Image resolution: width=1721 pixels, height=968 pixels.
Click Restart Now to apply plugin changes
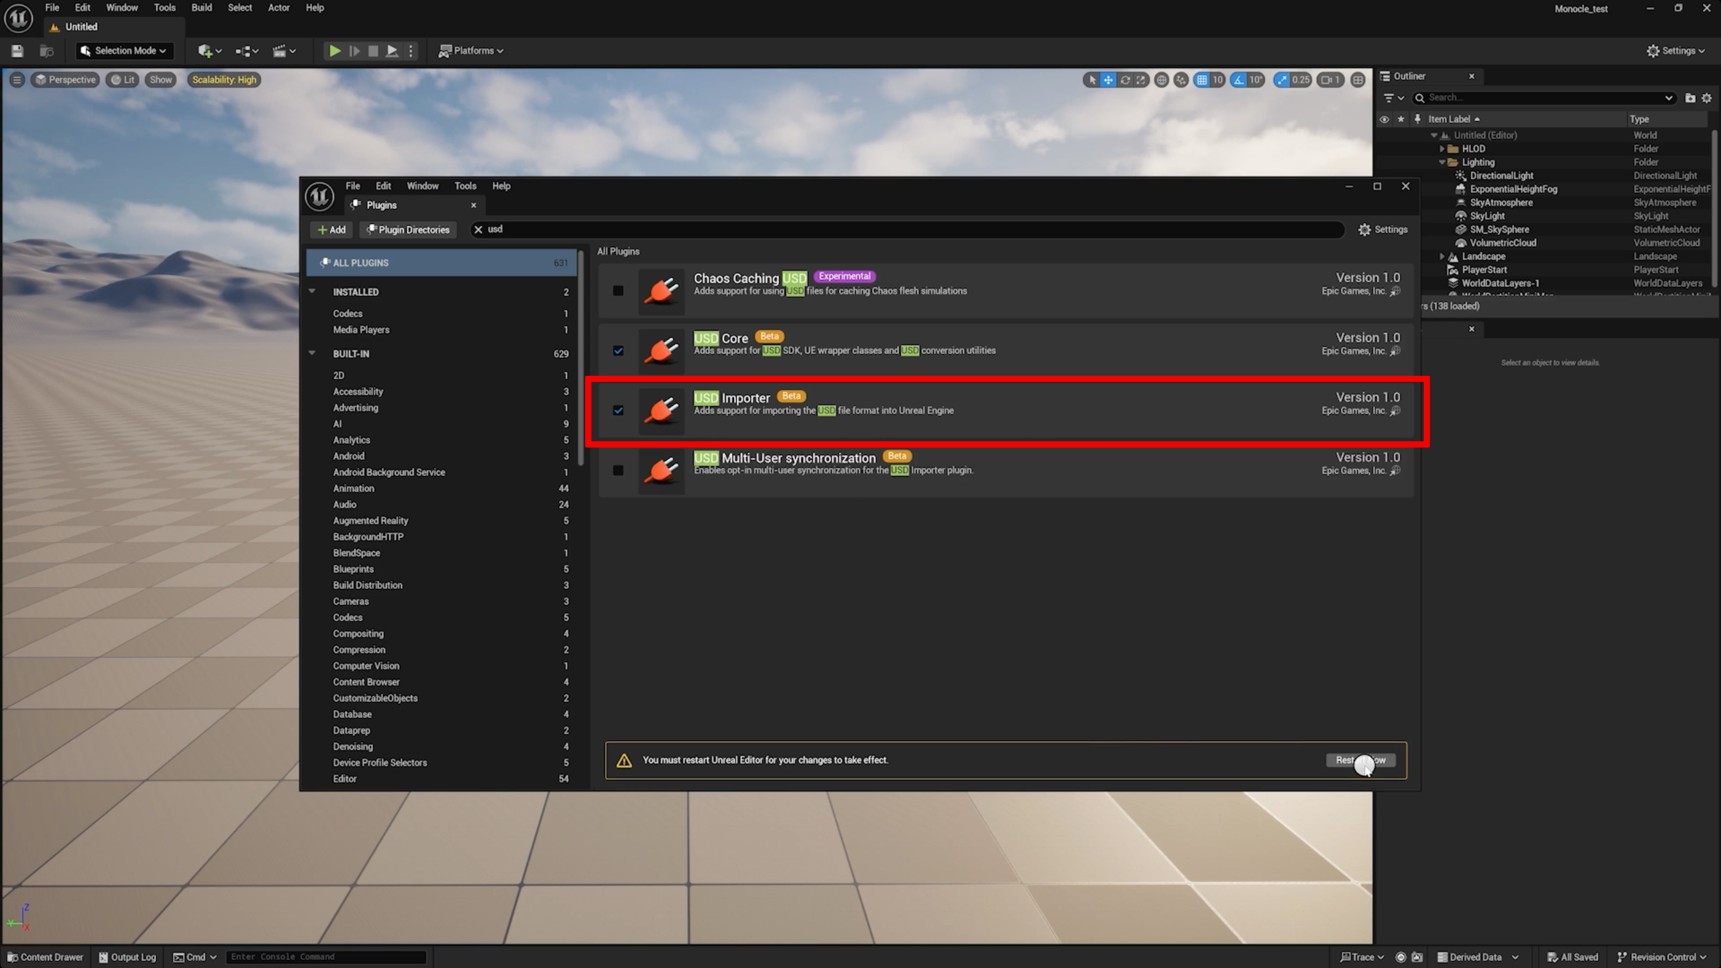(1361, 760)
